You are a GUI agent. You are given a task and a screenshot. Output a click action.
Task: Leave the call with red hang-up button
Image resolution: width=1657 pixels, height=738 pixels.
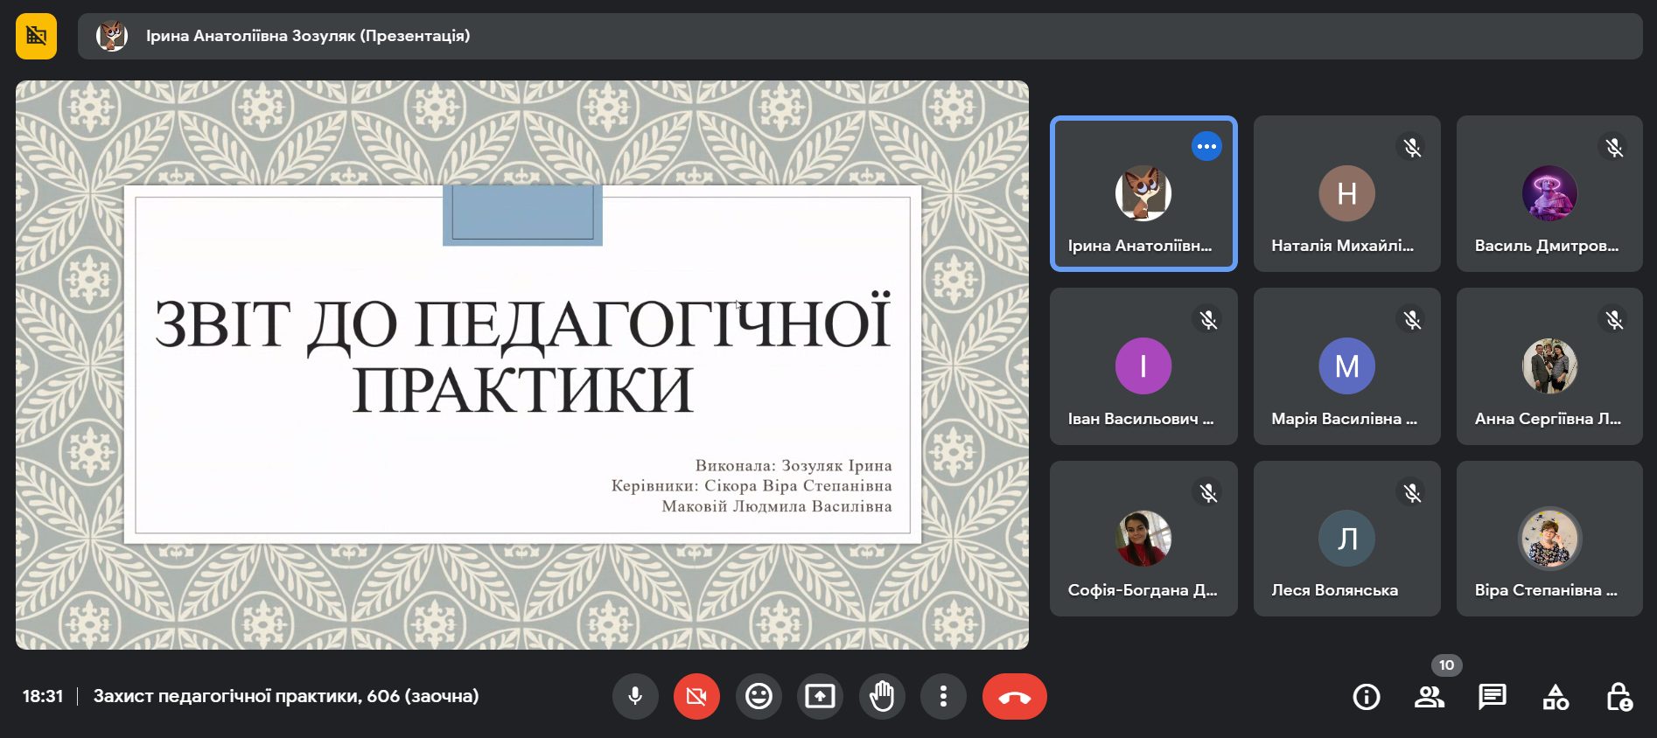1015,696
